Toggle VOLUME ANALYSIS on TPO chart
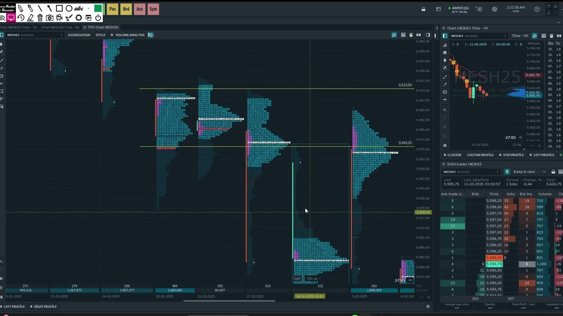Screen dimensions: 563x316 point(128,35)
